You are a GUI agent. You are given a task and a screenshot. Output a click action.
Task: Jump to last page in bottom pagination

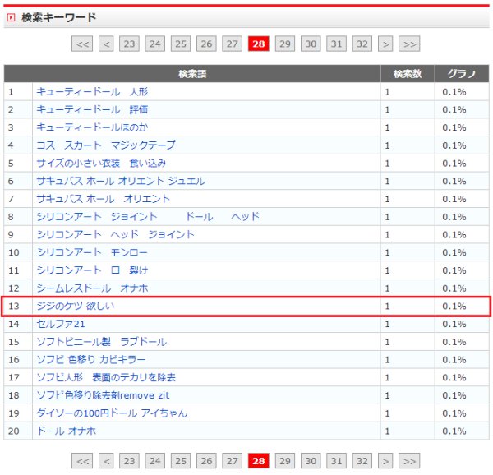[409, 461]
